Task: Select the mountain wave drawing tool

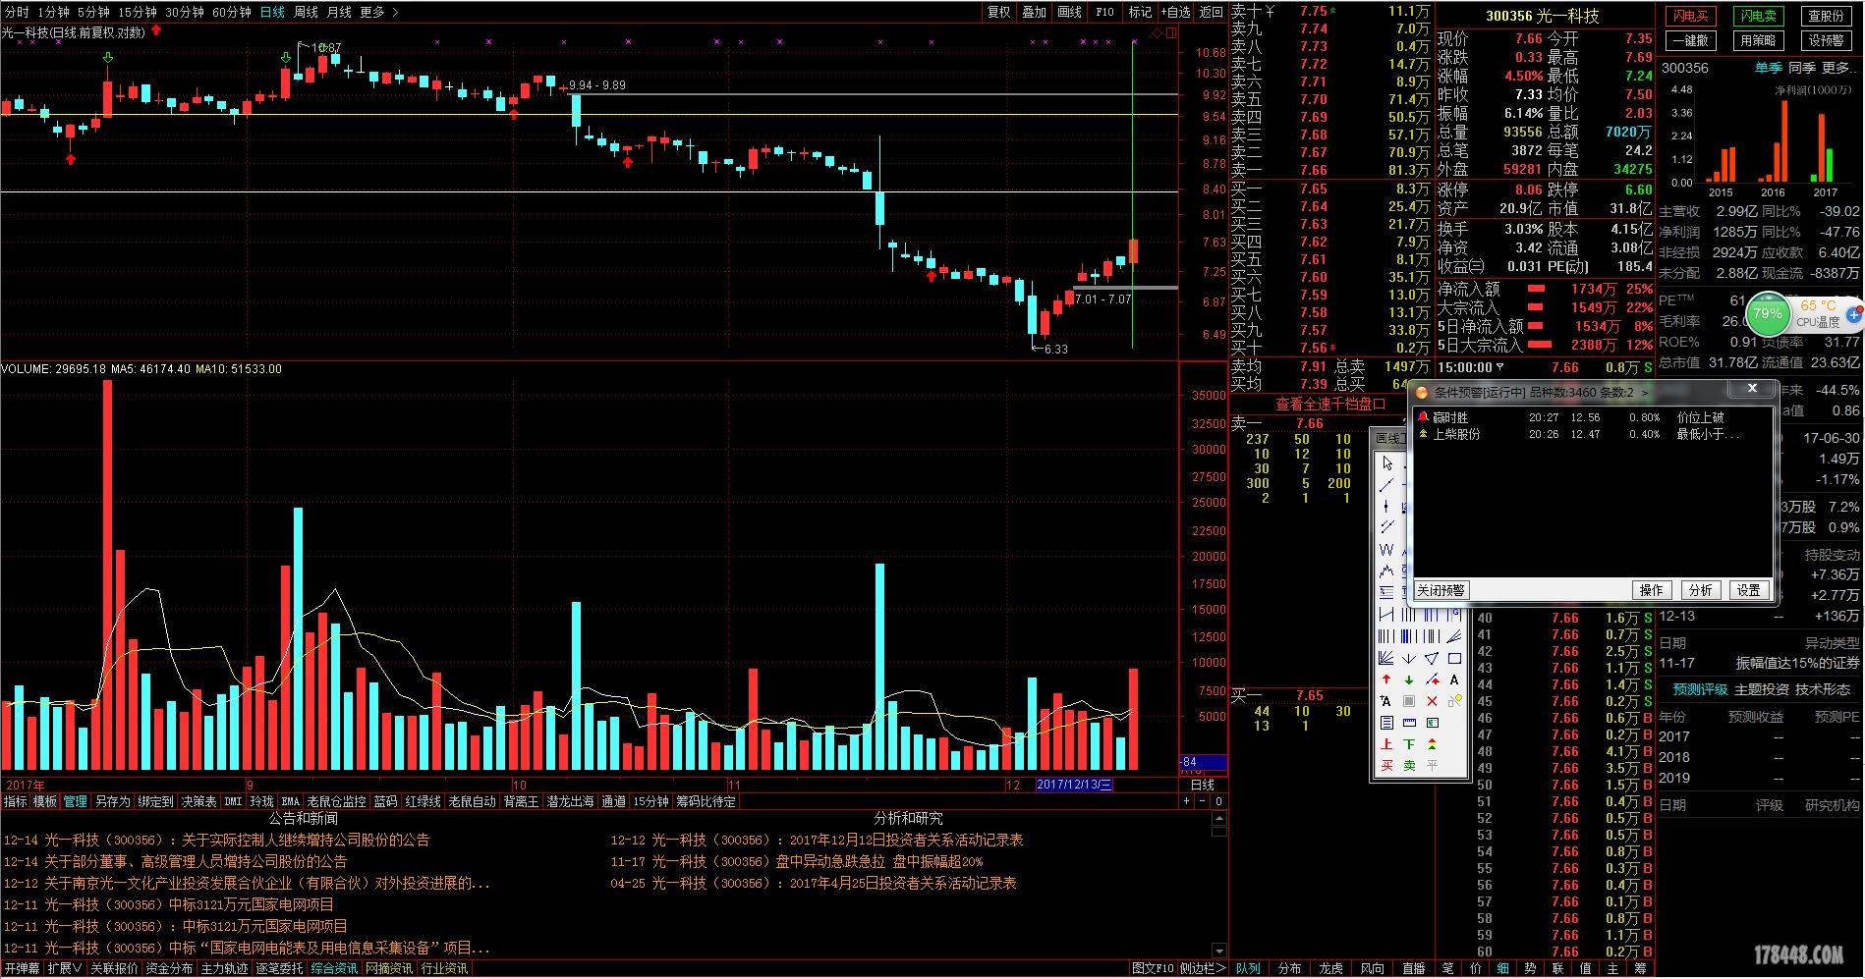Action: pos(1386,571)
